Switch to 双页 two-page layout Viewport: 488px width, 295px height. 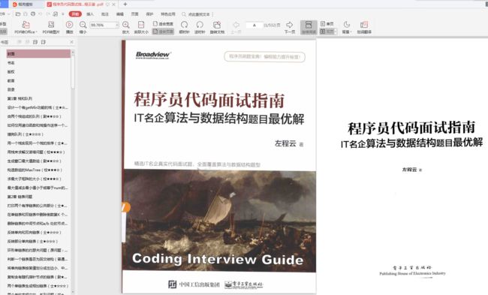point(327,32)
